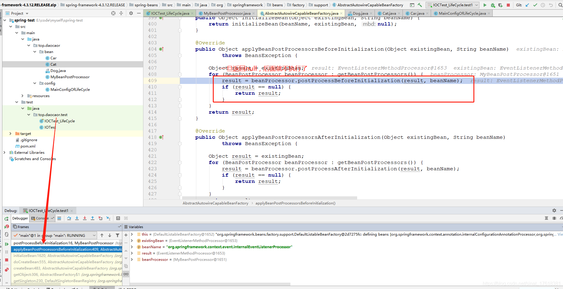Expand External Libraries node
The image size is (563, 289).
(x=5, y=153)
